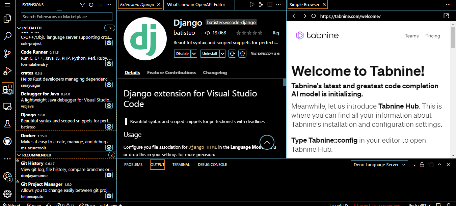Go forward in the Simple Browser

click(304, 16)
